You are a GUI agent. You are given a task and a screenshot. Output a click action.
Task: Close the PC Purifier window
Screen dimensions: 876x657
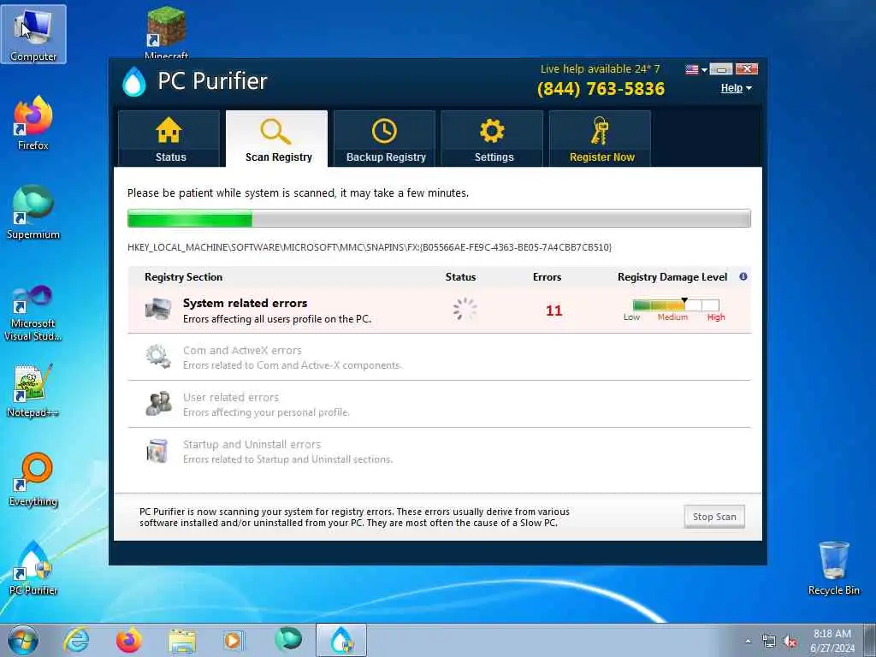(746, 69)
